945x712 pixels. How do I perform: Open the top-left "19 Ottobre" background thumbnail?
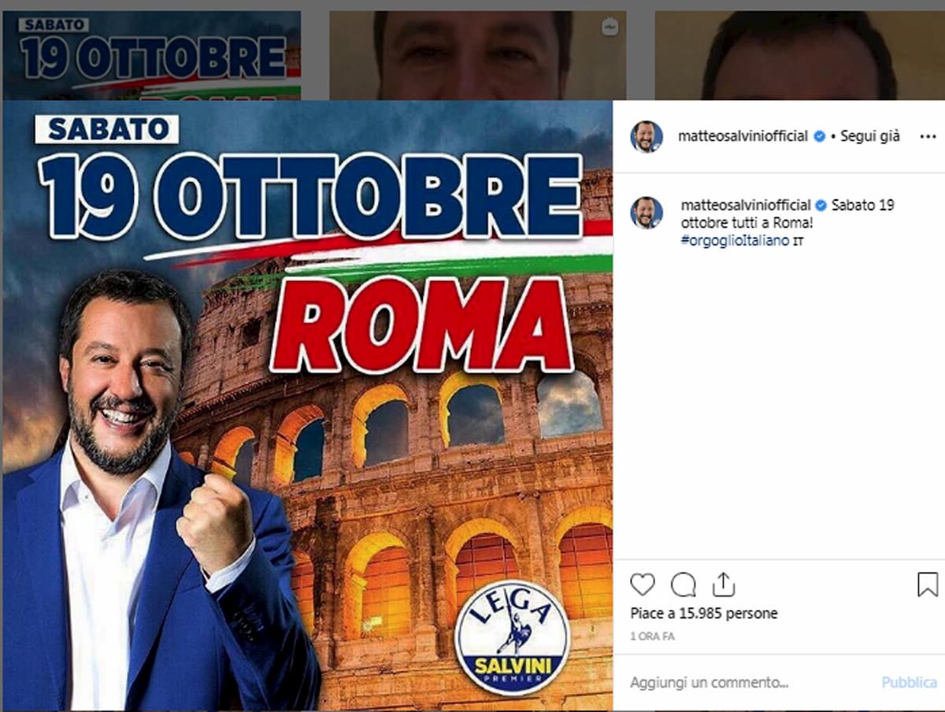(x=151, y=56)
